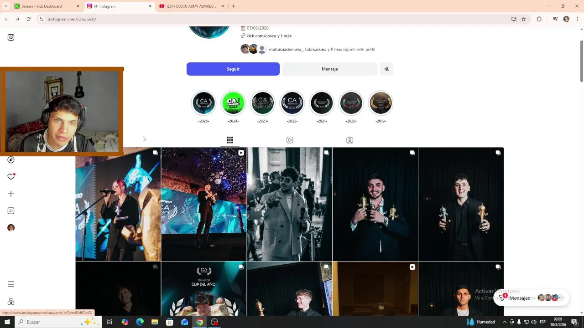The width and height of the screenshot is (584, 328).
Task: Open the •2023• story highlight
Action: coord(263,103)
